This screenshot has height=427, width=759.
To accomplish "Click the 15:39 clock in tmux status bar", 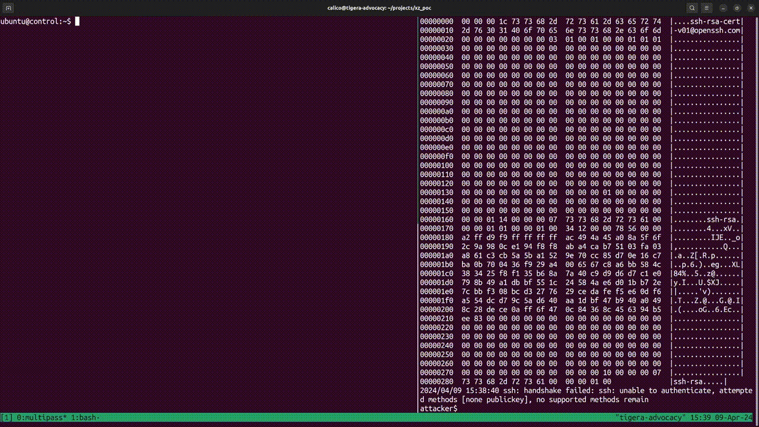I will (x=699, y=418).
